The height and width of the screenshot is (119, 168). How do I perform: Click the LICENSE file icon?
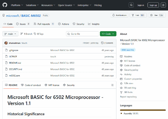[x=6, y=56]
